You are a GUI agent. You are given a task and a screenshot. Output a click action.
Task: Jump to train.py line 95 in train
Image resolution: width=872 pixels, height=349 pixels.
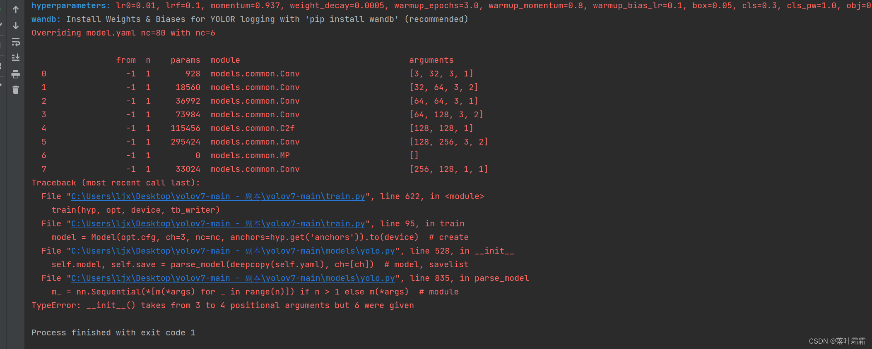click(218, 223)
